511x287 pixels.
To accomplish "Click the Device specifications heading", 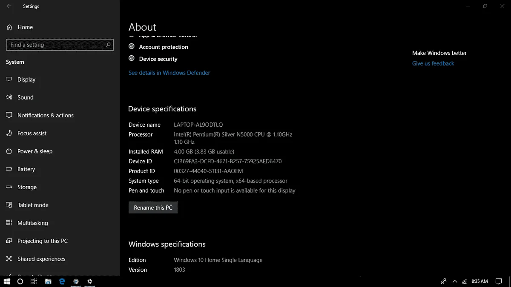I will pyautogui.click(x=162, y=109).
